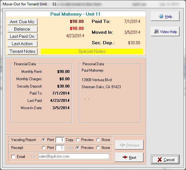The width and height of the screenshot is (186, 170).
Task: Open the Video Help link
Action: tap(168, 32)
